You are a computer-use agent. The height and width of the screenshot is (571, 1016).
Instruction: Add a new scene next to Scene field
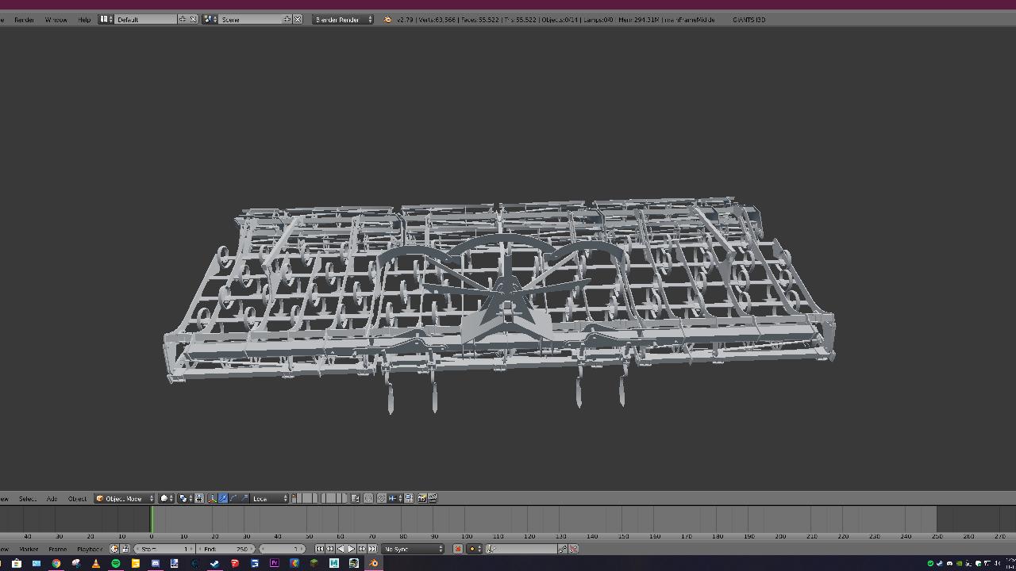(x=287, y=19)
